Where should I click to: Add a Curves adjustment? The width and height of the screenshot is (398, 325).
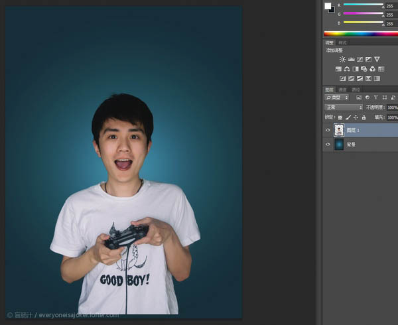point(359,59)
